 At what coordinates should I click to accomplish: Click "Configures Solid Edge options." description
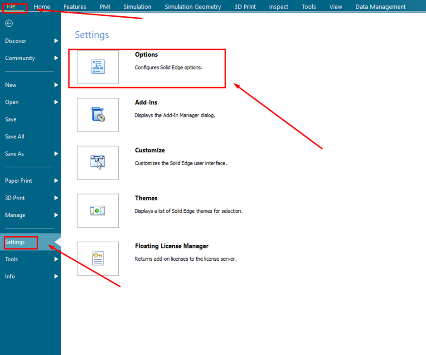[x=169, y=68]
